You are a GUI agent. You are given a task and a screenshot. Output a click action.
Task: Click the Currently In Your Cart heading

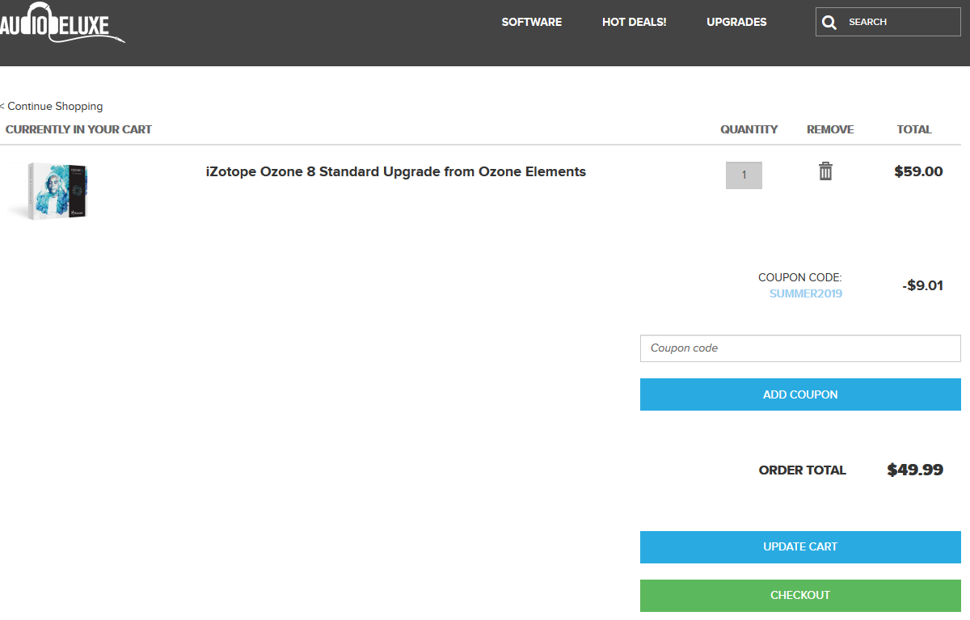(x=78, y=129)
